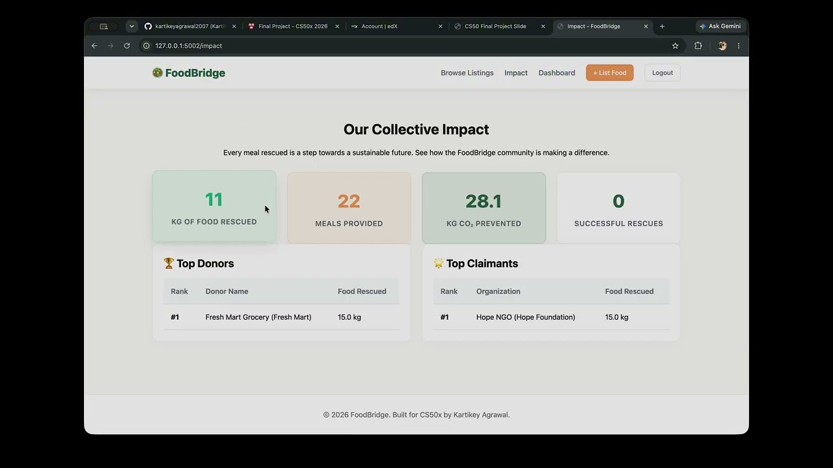Screen dimensions: 833x468
Task: Click the KG of Food Rescued card
Action: 214,206
